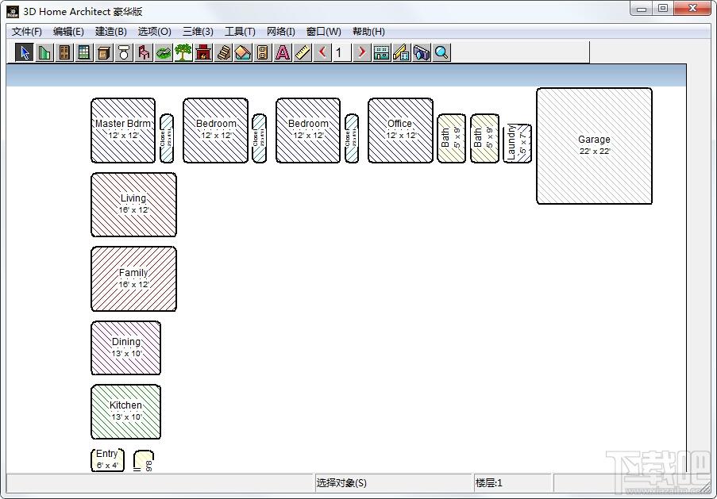Open the 工具(T) menu
The image size is (717, 499).
[240, 32]
